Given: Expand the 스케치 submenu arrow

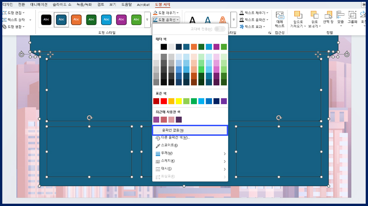Looking at the screenshot, I should pyautogui.click(x=224, y=161).
